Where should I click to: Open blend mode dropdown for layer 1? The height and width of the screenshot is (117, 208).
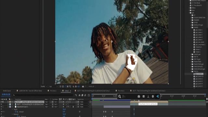tap(47, 102)
